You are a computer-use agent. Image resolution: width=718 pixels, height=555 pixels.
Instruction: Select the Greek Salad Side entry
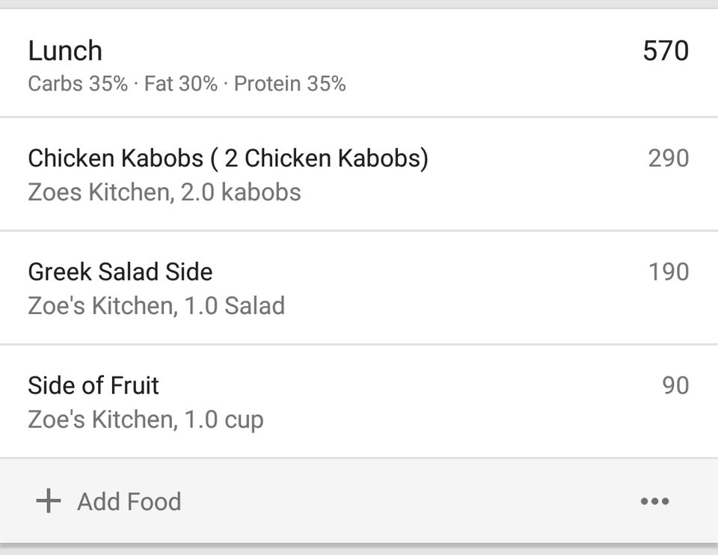(120, 272)
